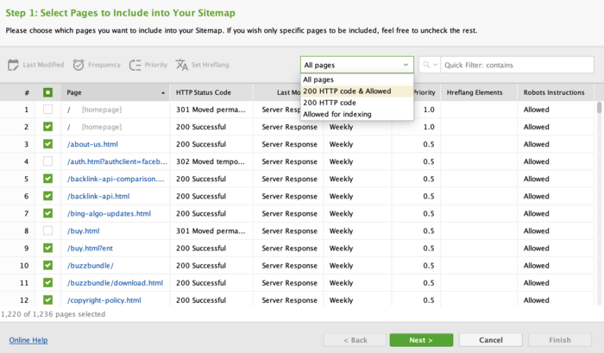
Task: Click the Quick Filter magnifier icon
Action: 426,65
